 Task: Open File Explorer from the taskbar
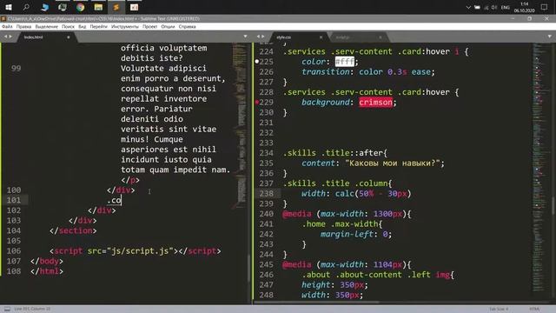click(98, 7)
